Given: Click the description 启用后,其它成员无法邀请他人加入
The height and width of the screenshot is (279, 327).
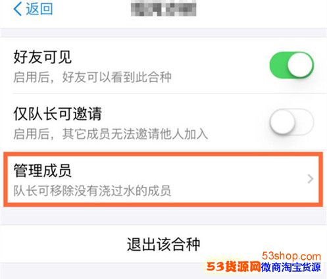Looking at the screenshot, I should pos(111,134).
